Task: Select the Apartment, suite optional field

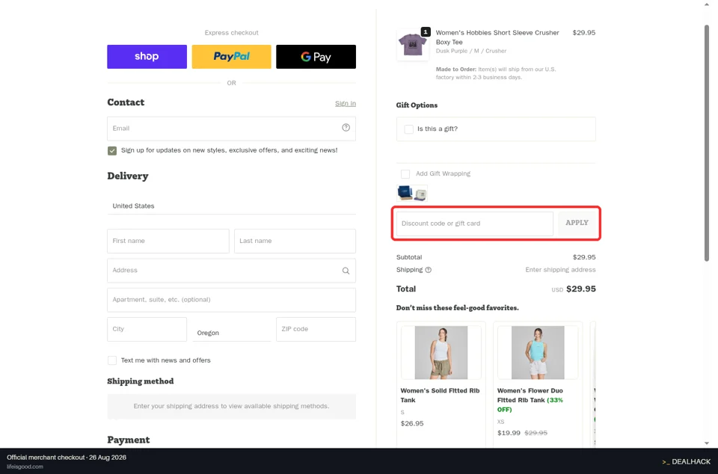Action: (231, 300)
